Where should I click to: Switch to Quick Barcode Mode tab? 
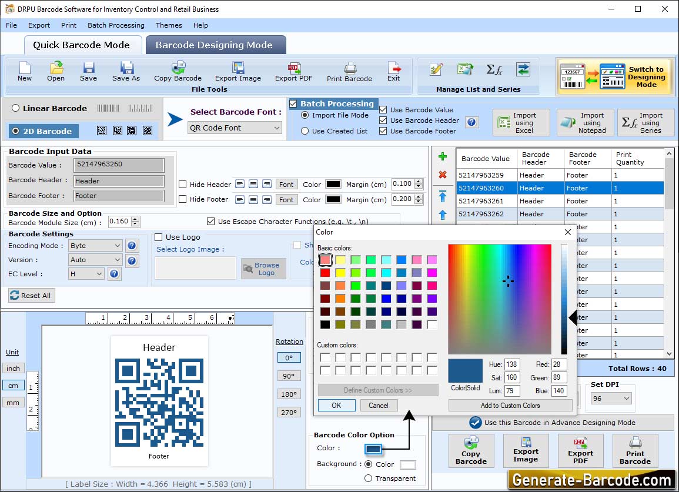click(x=82, y=45)
